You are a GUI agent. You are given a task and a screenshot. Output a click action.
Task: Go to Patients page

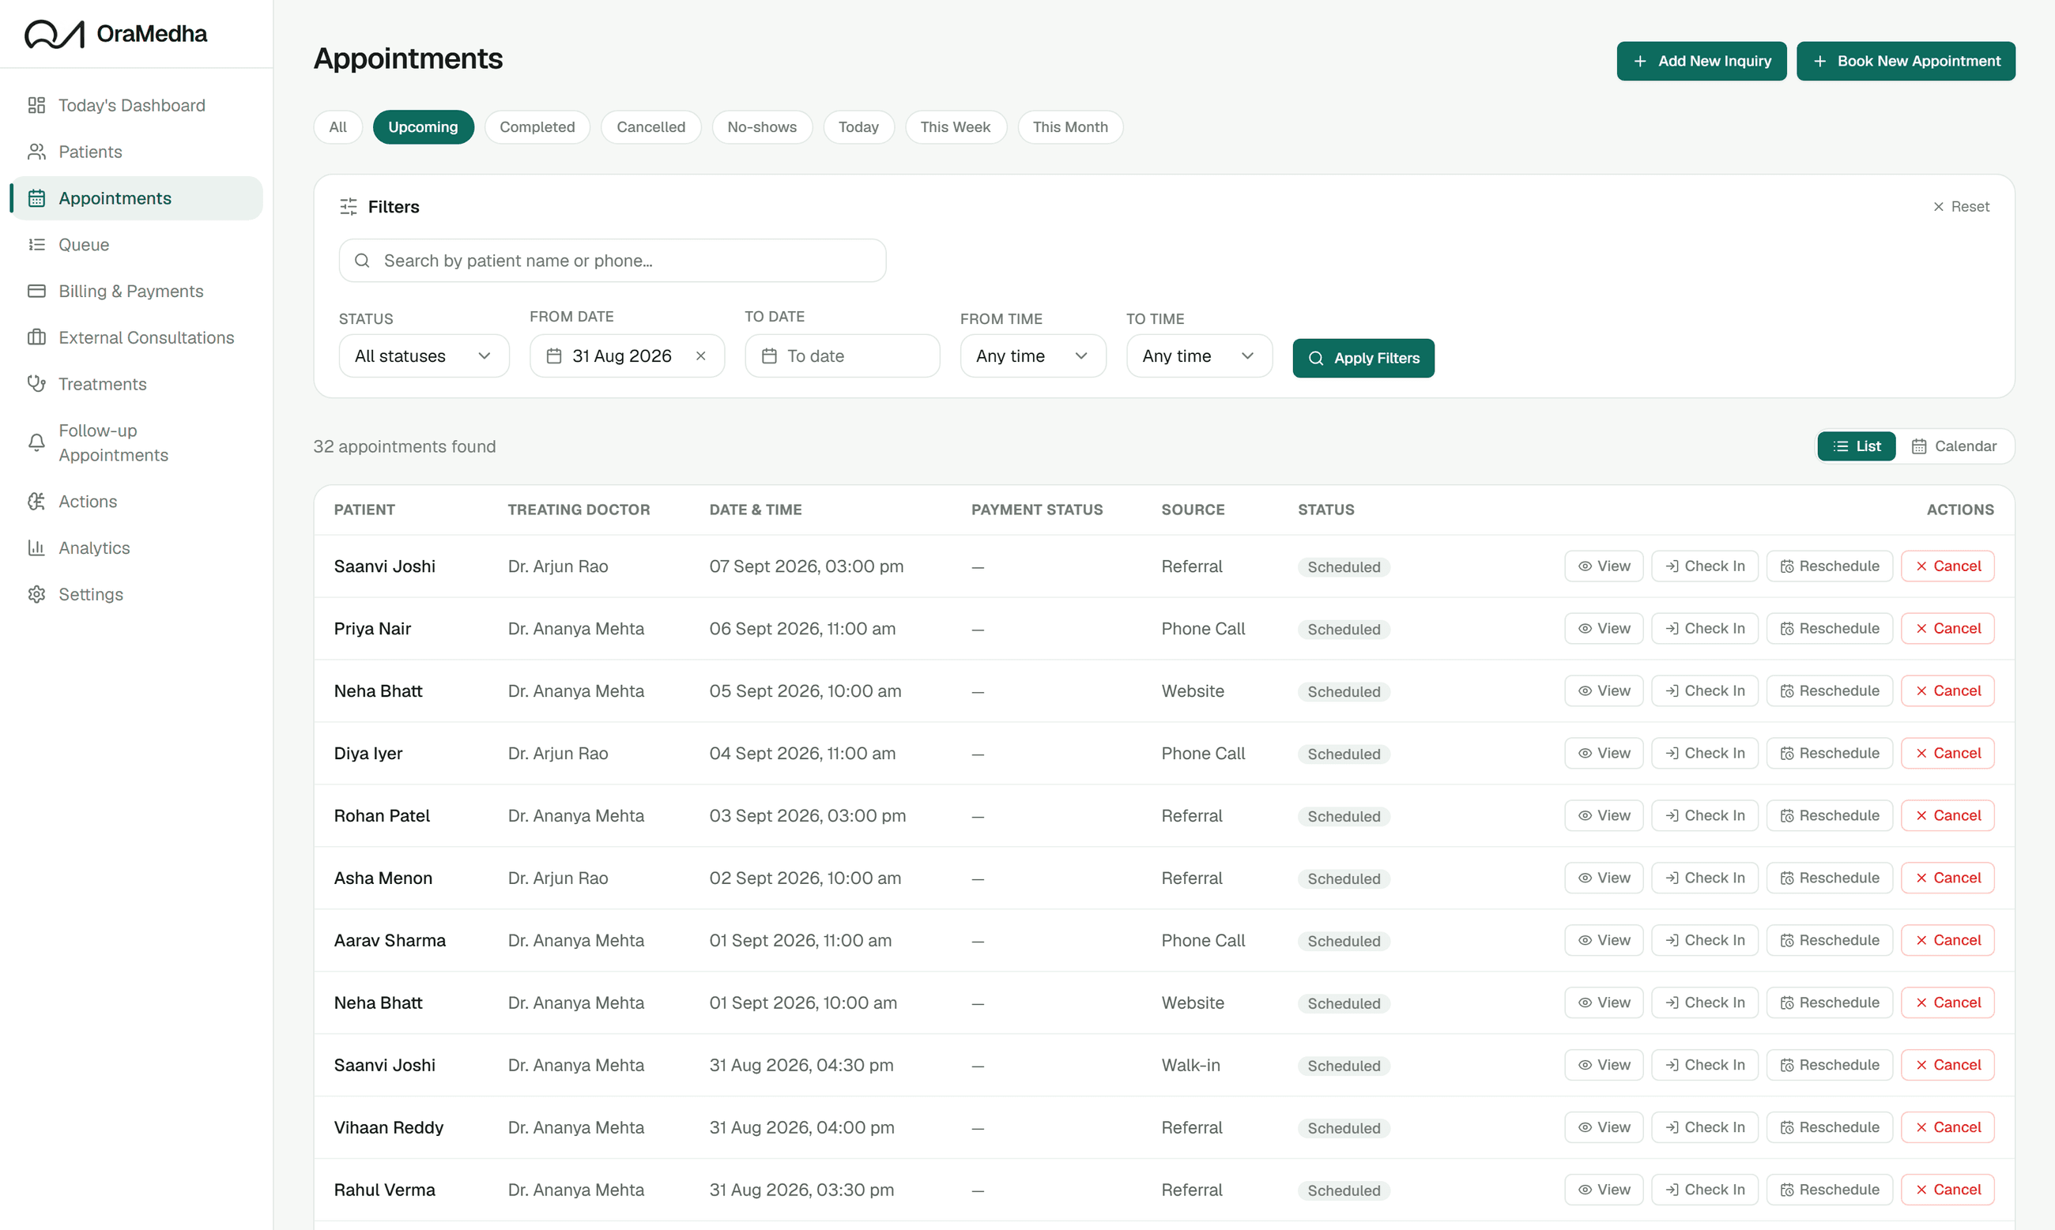(136, 152)
